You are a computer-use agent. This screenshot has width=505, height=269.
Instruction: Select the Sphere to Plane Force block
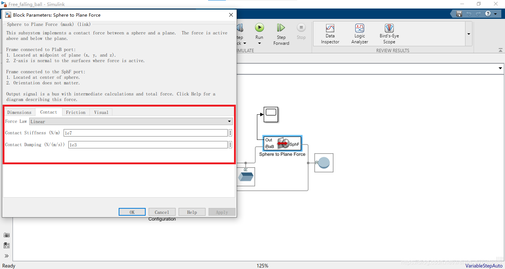(282, 143)
